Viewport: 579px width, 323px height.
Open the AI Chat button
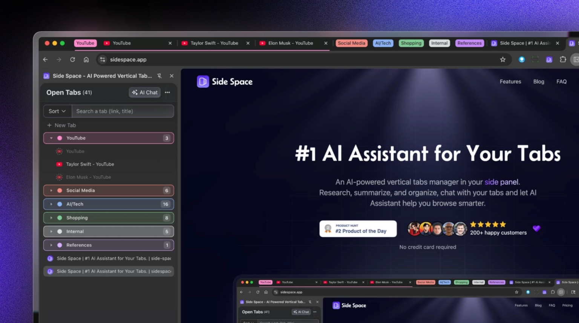coord(145,93)
